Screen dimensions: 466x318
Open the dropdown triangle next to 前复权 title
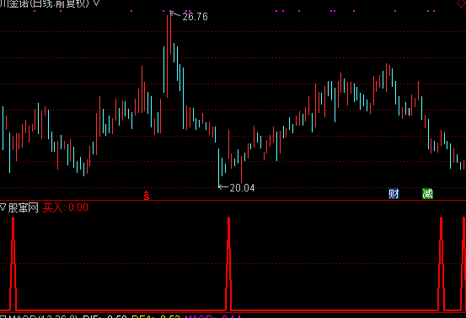click(x=97, y=3)
